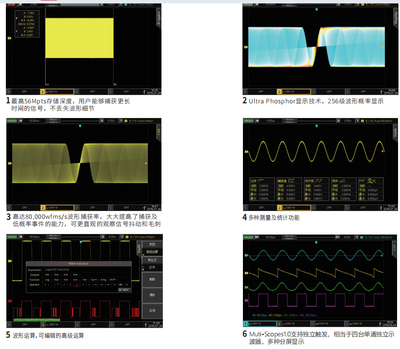Viewport: 400px width, 349px height.
Task: Click M1: 50.00µs timebase label
Action: pyautogui.click(x=260, y=315)
